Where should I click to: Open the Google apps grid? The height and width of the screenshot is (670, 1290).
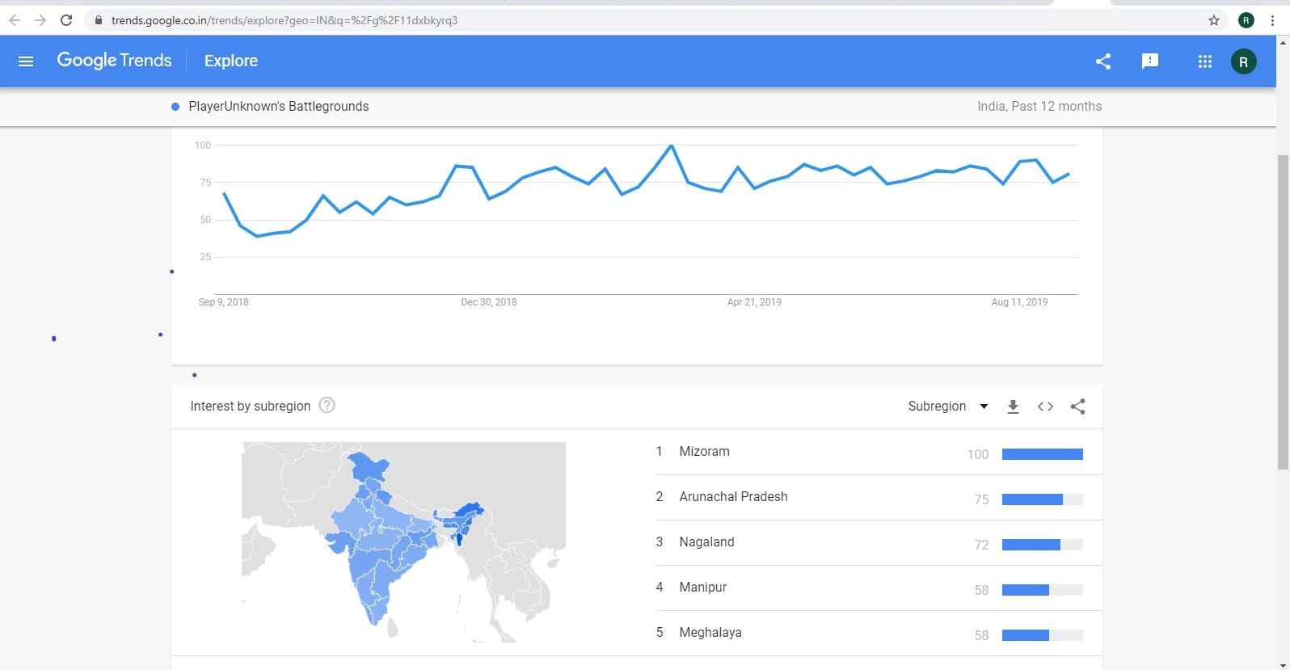[1204, 61]
